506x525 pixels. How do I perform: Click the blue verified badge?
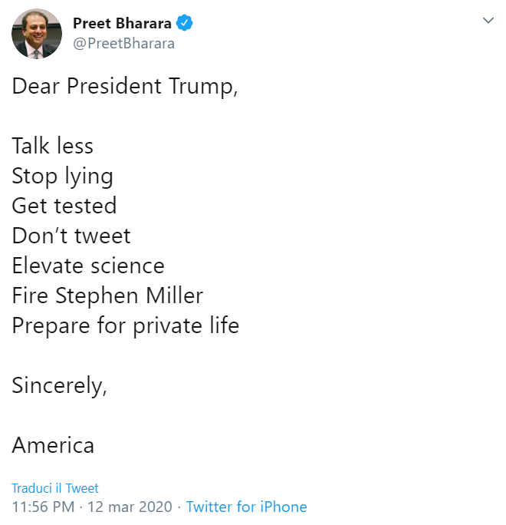point(185,24)
